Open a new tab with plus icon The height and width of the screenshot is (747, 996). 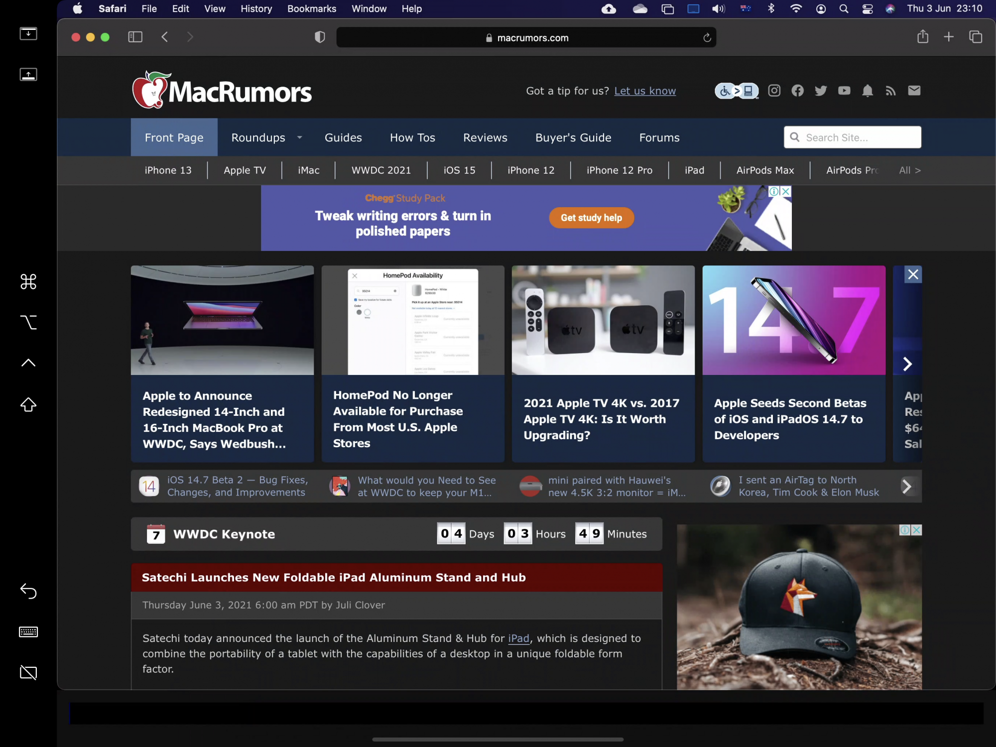click(949, 37)
